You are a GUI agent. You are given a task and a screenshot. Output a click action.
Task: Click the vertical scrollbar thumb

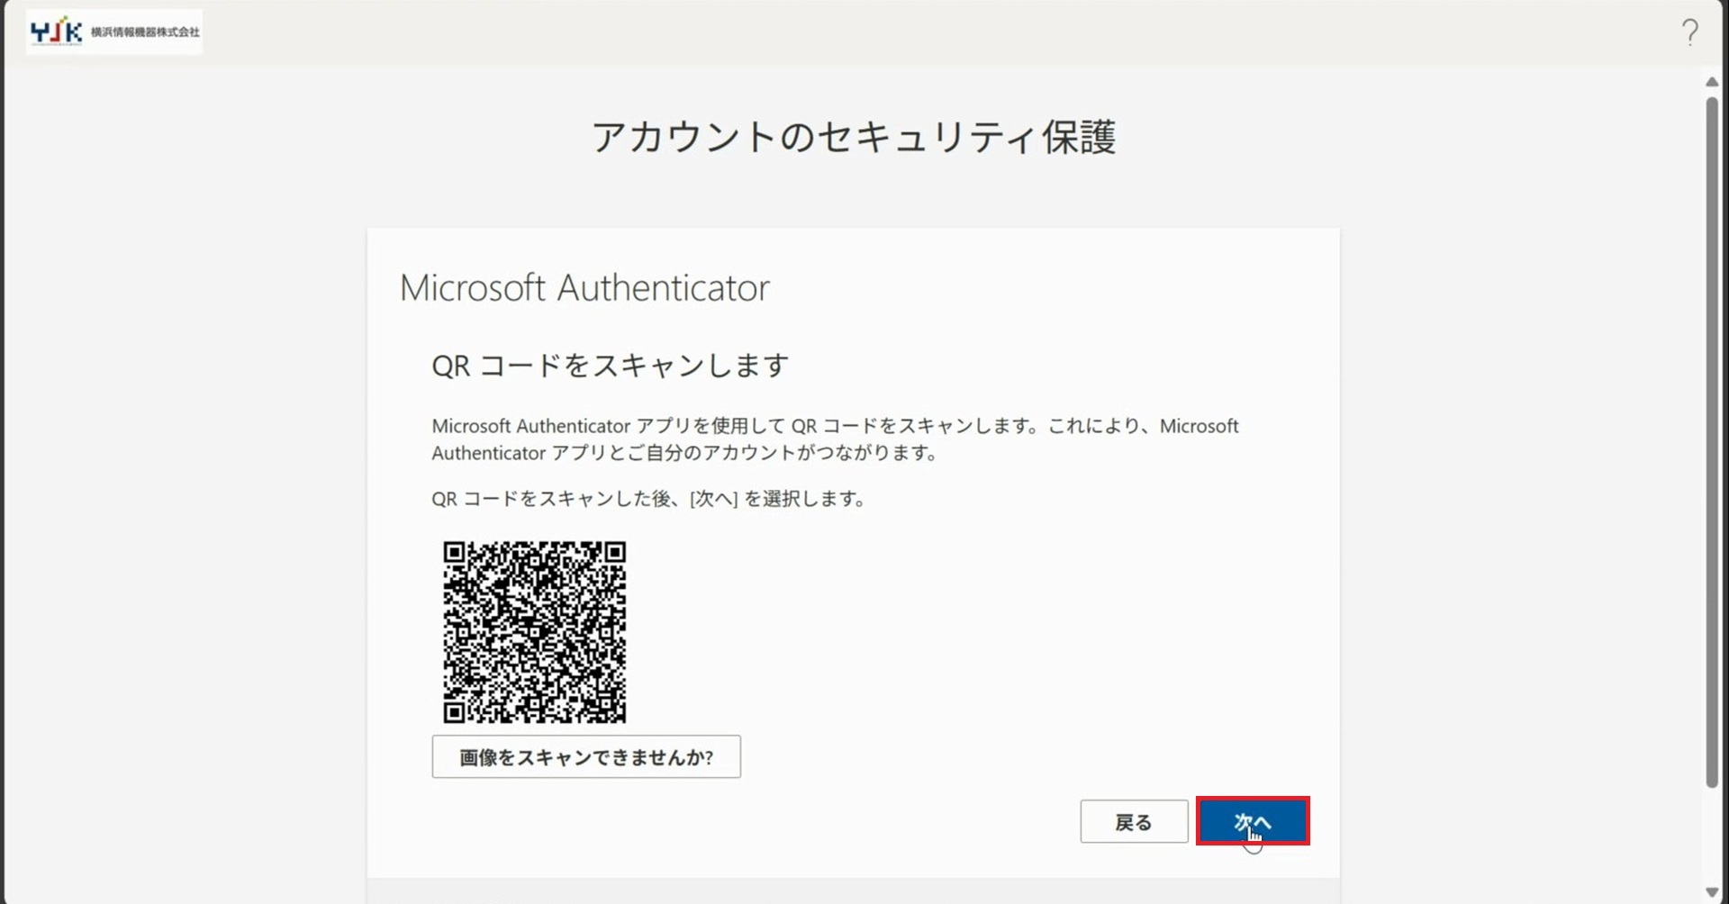tap(1712, 441)
